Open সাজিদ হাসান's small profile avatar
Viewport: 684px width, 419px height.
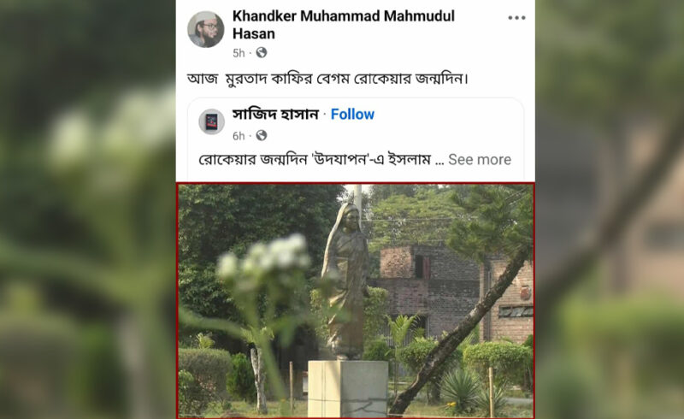211,121
